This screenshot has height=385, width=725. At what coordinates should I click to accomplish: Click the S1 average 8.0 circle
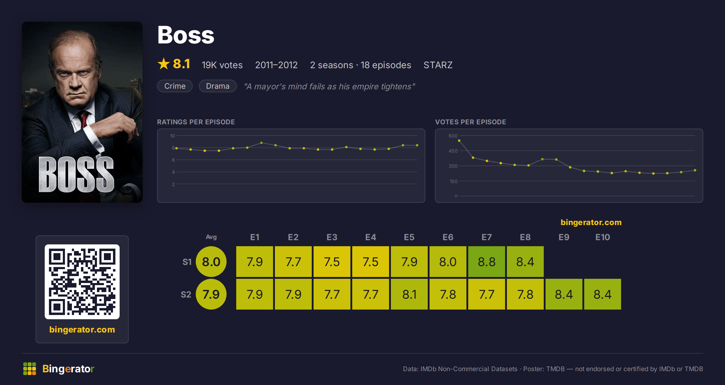point(211,262)
